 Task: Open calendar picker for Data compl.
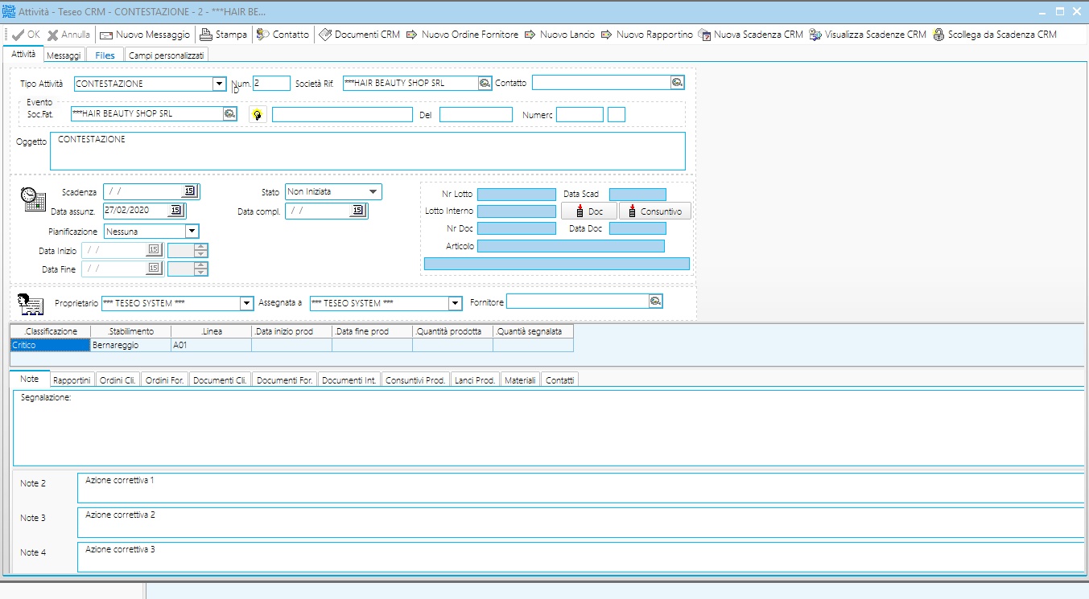(x=358, y=211)
